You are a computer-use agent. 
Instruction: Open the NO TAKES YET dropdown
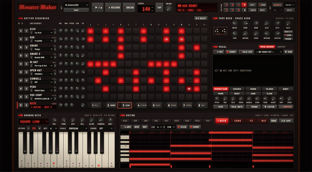(269, 52)
